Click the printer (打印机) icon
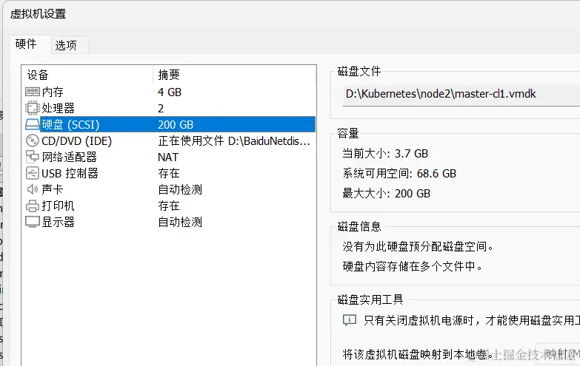Image resolution: width=580 pixels, height=366 pixels. click(x=32, y=206)
